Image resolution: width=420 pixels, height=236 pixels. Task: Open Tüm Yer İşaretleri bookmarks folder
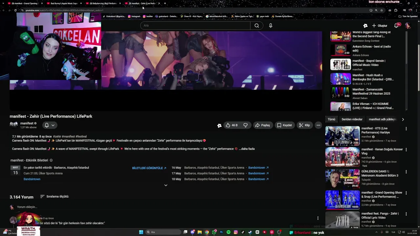(408, 16)
